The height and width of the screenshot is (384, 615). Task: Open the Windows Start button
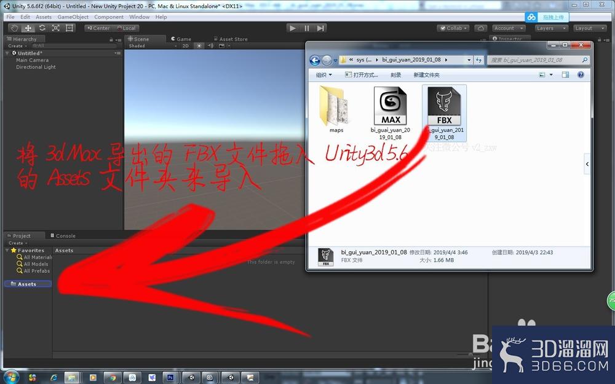[x=11, y=377]
